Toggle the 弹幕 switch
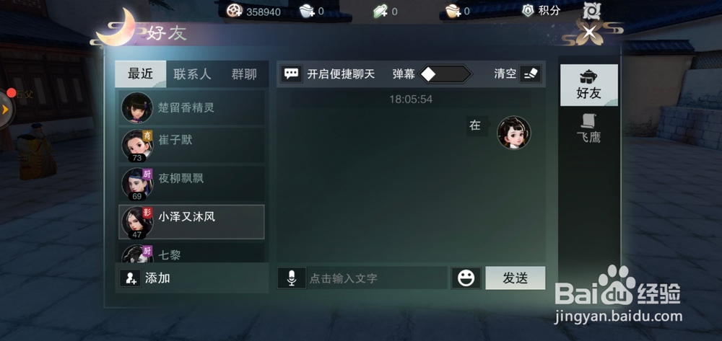 (x=445, y=74)
